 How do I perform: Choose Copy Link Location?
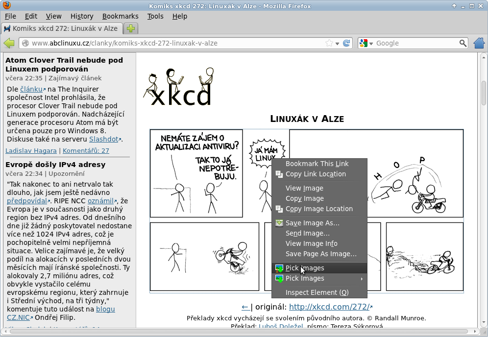[x=319, y=174]
